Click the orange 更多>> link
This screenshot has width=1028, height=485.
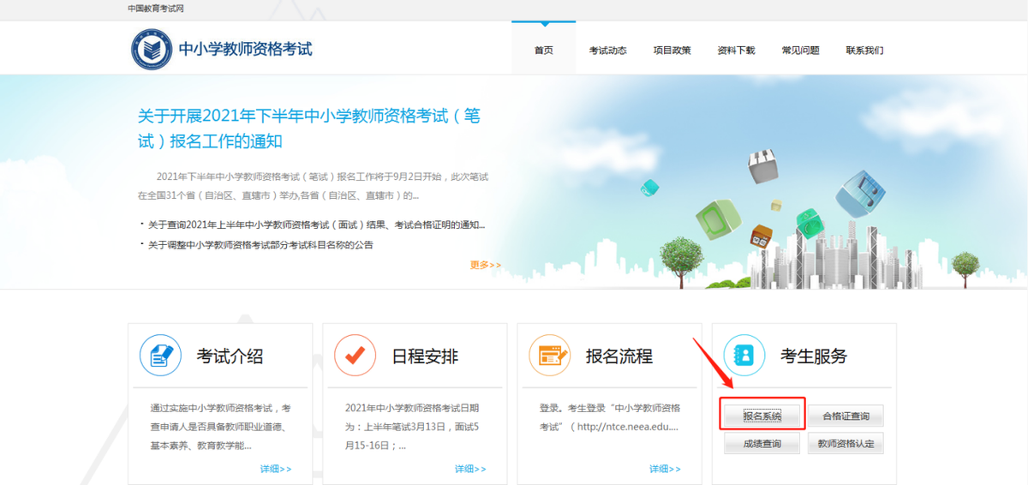point(486,265)
